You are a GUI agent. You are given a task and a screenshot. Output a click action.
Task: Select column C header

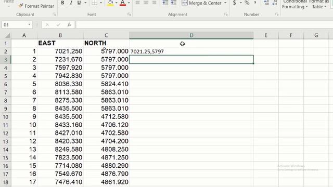[x=106, y=35]
